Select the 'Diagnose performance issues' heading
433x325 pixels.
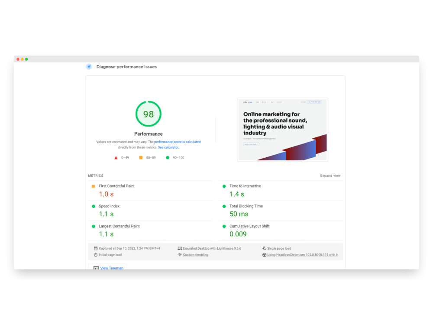coord(126,67)
